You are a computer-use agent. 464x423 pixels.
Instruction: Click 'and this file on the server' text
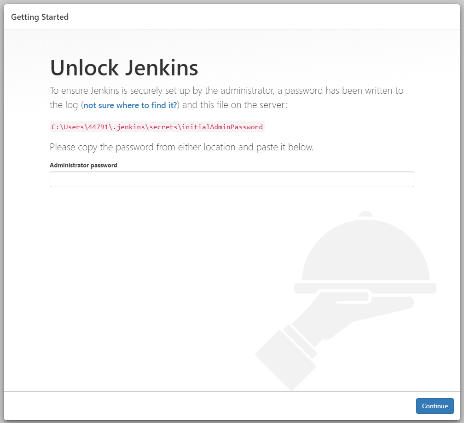235,105
